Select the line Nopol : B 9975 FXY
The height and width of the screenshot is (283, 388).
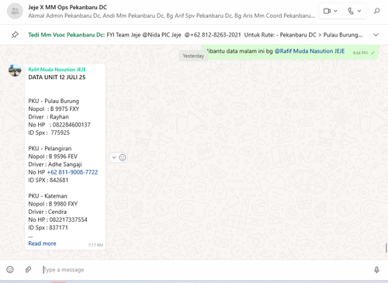click(54, 109)
